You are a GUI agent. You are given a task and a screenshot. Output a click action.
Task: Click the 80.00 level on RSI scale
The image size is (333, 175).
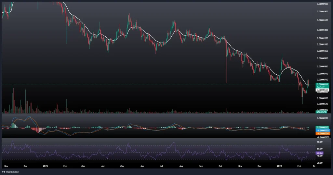(x=320, y=142)
